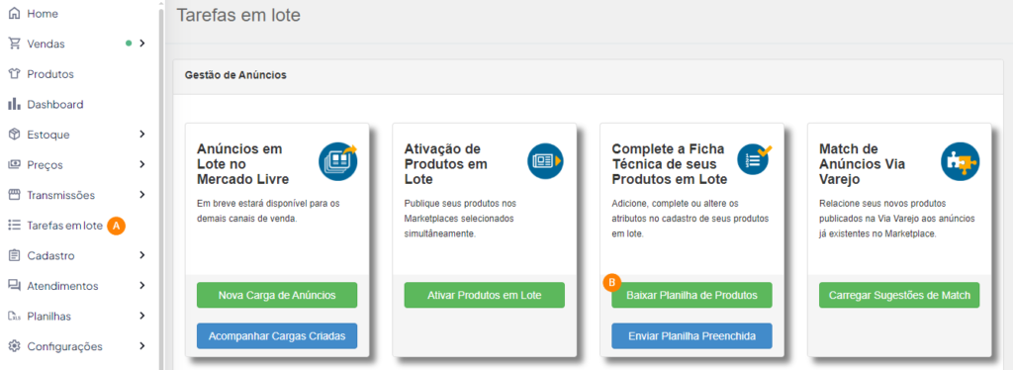
Task: Expand the Vendas submenu chevron
Action: coord(142,44)
